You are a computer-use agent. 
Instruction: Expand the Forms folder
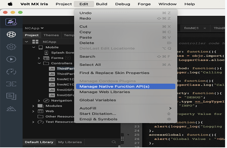click(x=39, y=58)
